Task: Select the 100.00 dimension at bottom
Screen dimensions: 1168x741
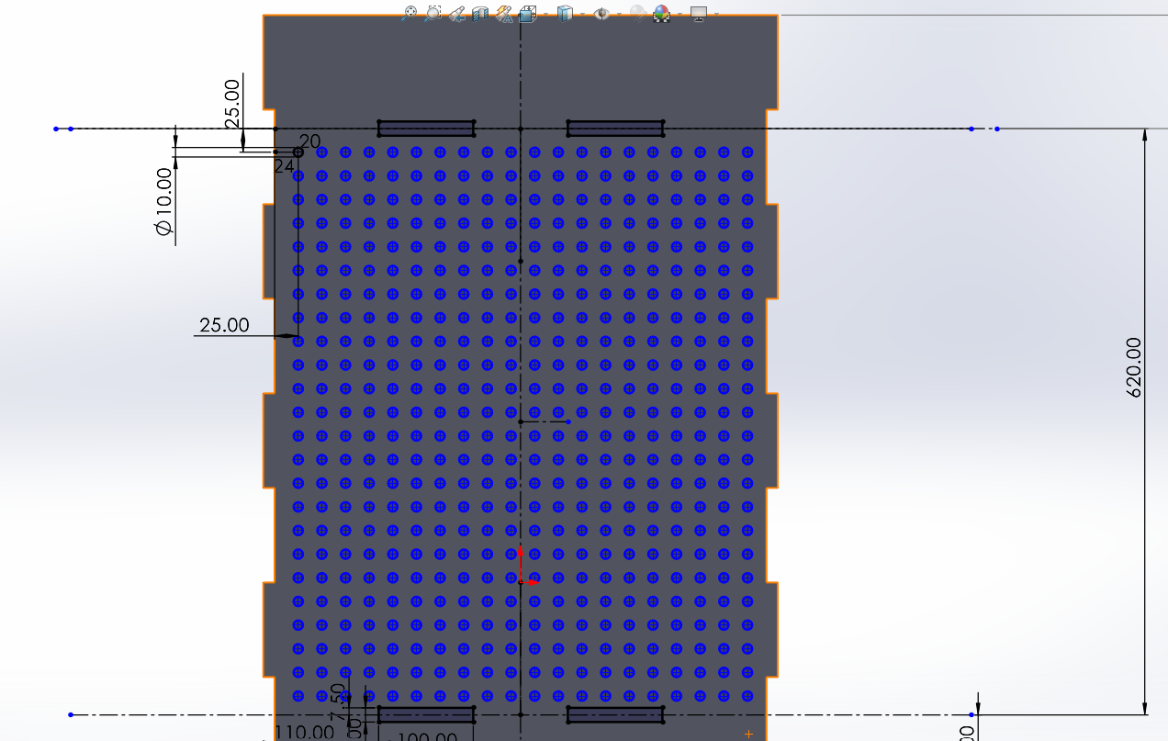Action: point(427,736)
